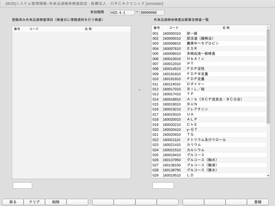Screen dimensions: 275x206
Task: Select the Dダイマー test row
Action: [x=209, y=84]
